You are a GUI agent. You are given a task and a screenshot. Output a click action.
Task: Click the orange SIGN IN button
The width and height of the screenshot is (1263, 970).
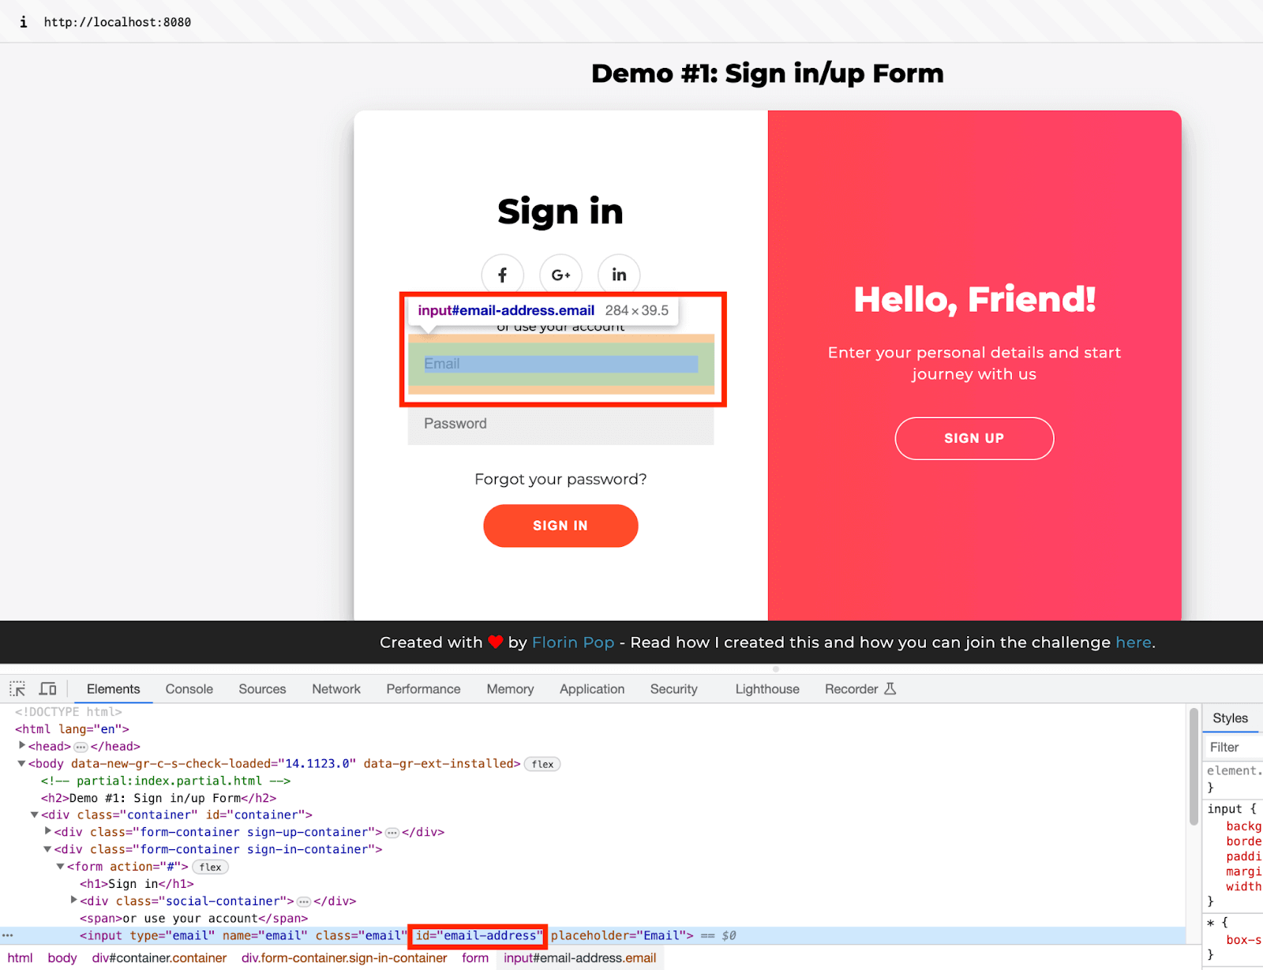click(560, 526)
